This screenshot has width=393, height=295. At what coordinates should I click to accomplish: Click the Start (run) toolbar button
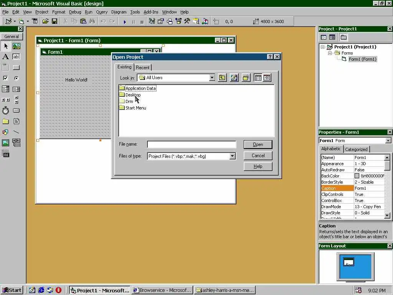pyautogui.click(x=125, y=22)
